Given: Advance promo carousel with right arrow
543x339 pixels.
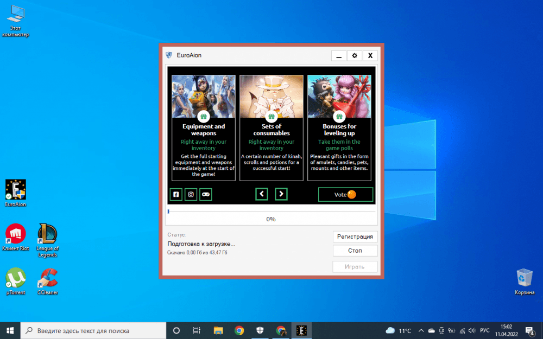Looking at the screenshot, I should click(x=281, y=194).
